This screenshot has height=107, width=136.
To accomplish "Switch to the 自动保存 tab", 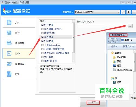I will 19,43.
